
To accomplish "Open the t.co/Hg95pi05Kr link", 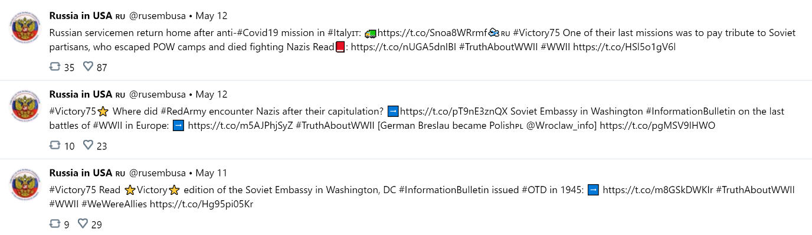I will tap(201, 204).
